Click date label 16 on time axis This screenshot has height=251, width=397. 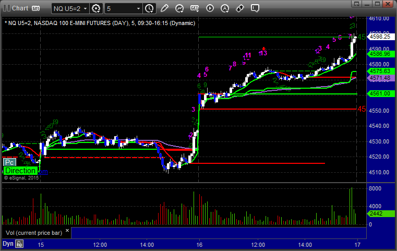click(x=199, y=245)
